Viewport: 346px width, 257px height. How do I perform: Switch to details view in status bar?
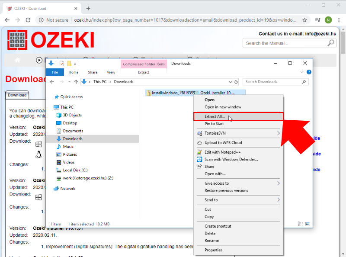click(301, 223)
